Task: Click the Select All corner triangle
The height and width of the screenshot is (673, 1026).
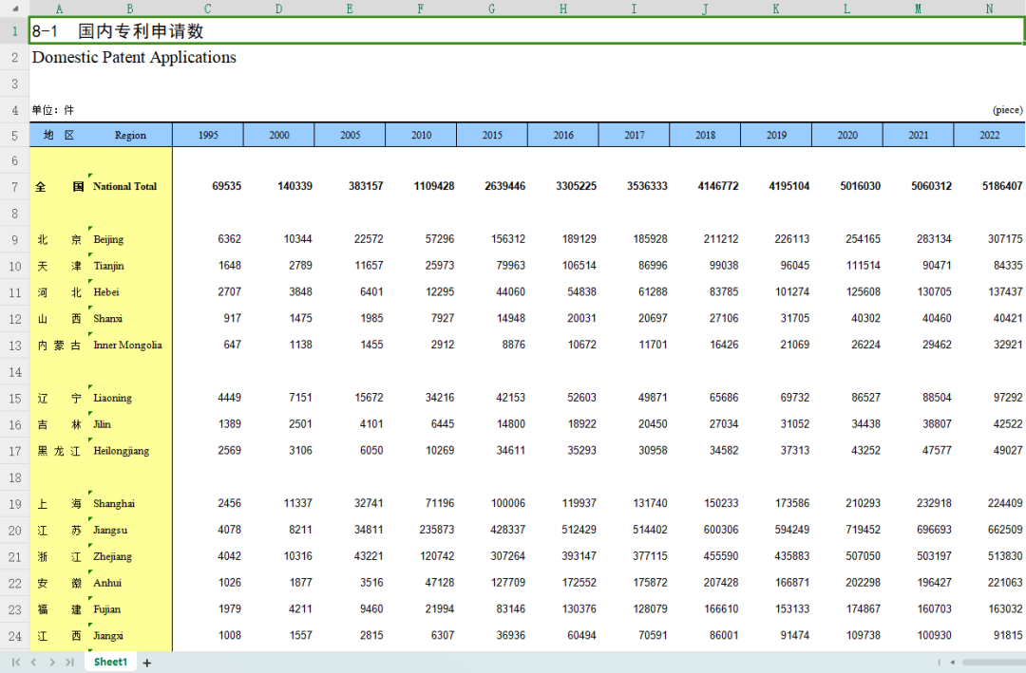Action: [16, 9]
